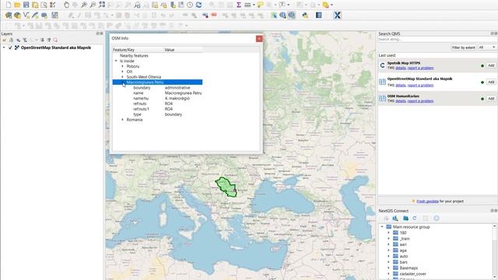Select the Zoom In magnifier tool
Viewport: 498px width, 280px height.
click(x=84, y=5)
